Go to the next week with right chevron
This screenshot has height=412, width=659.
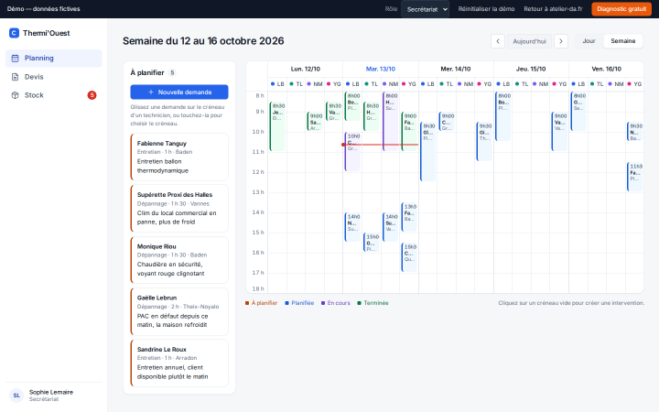coord(561,41)
